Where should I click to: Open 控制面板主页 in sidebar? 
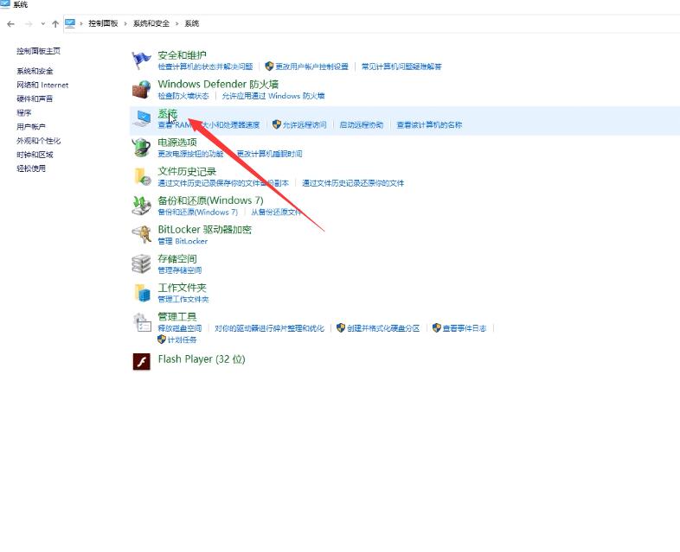click(39, 51)
